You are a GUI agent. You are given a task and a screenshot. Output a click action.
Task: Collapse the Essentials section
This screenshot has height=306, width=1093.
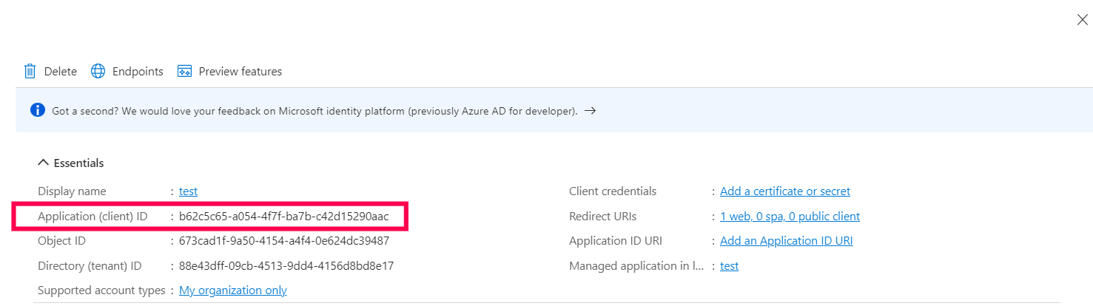coord(44,163)
